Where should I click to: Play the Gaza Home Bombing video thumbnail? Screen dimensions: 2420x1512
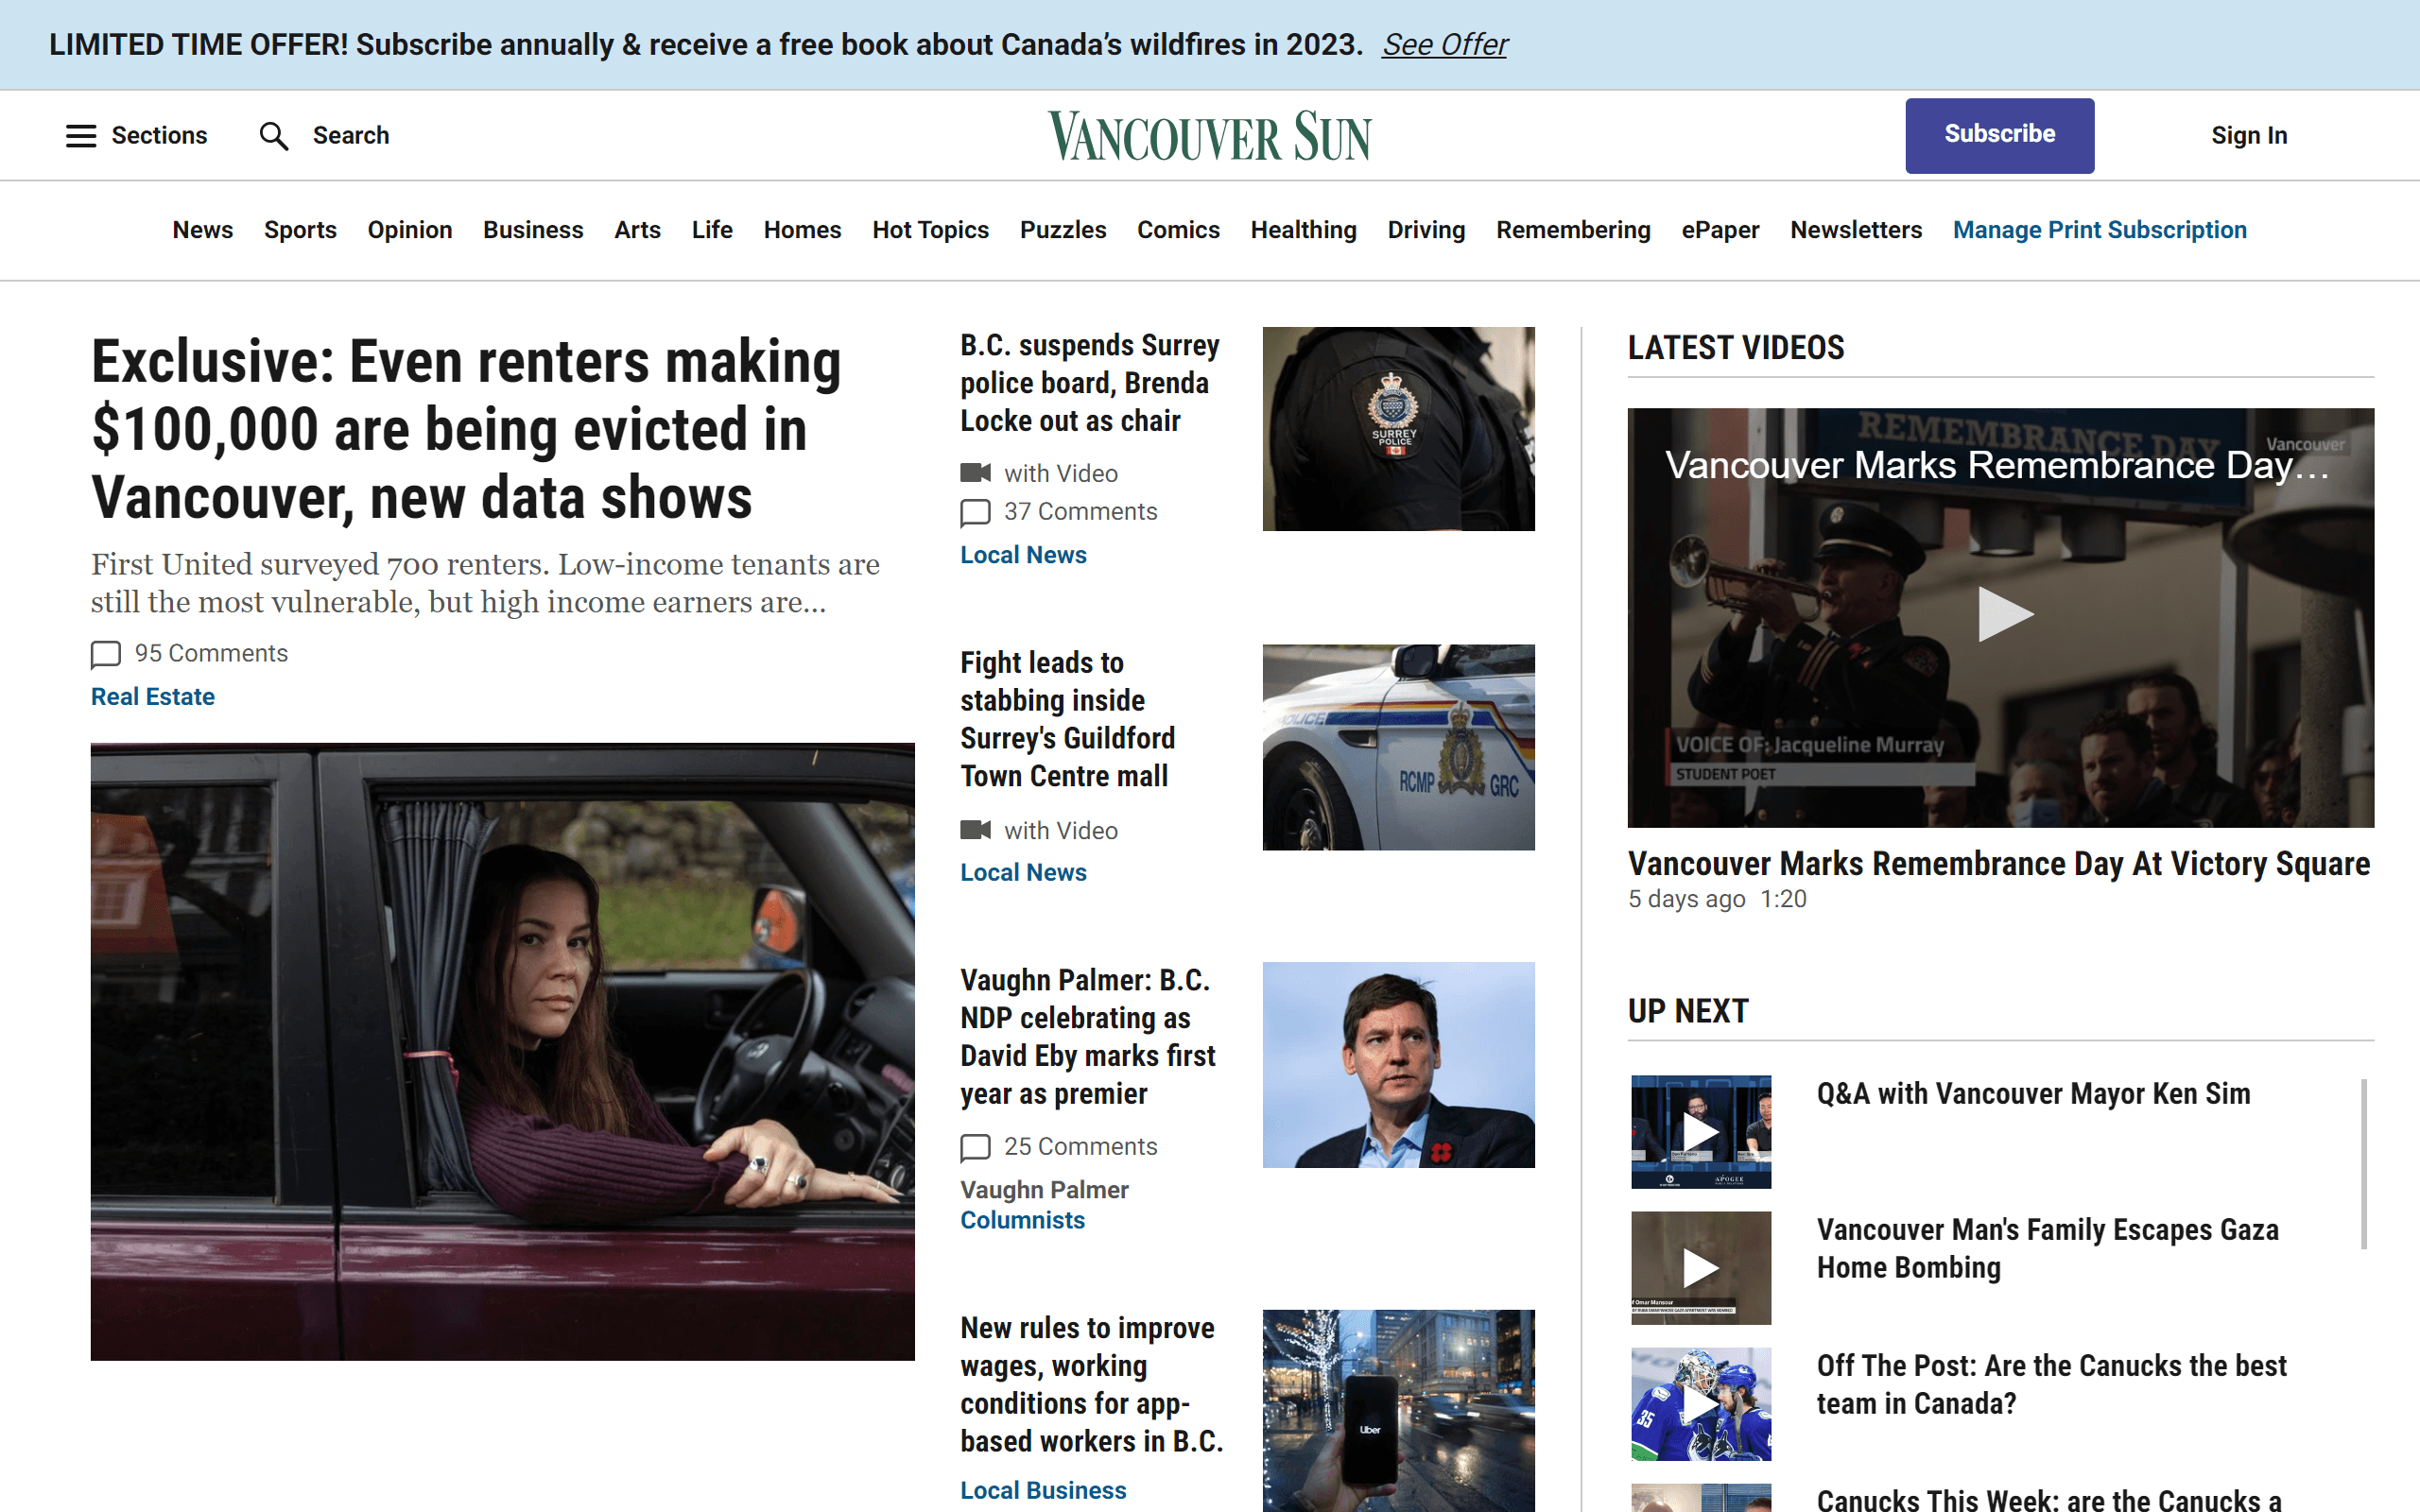click(x=1700, y=1268)
